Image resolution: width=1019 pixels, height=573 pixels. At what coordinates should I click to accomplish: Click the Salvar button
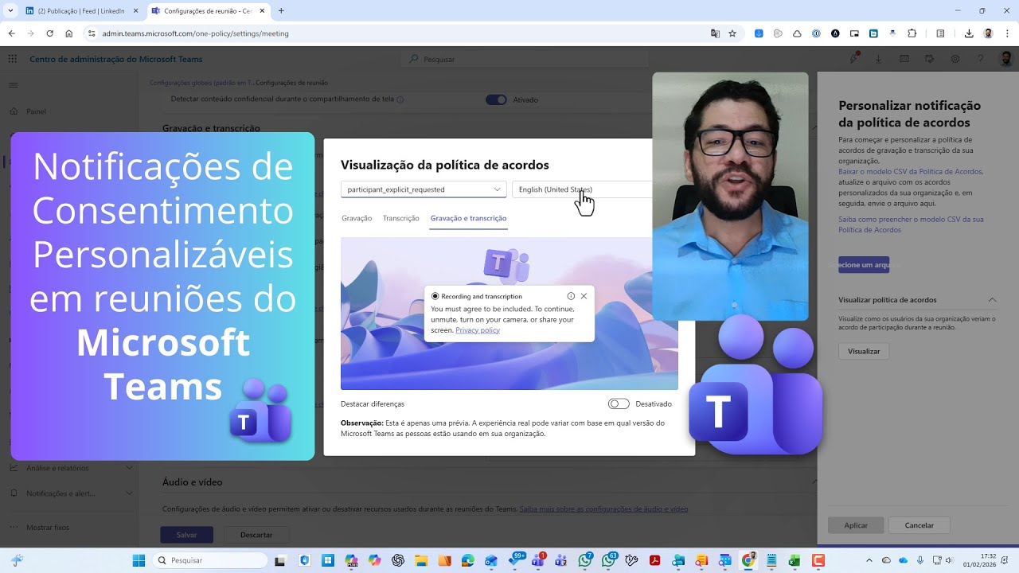pyautogui.click(x=186, y=535)
